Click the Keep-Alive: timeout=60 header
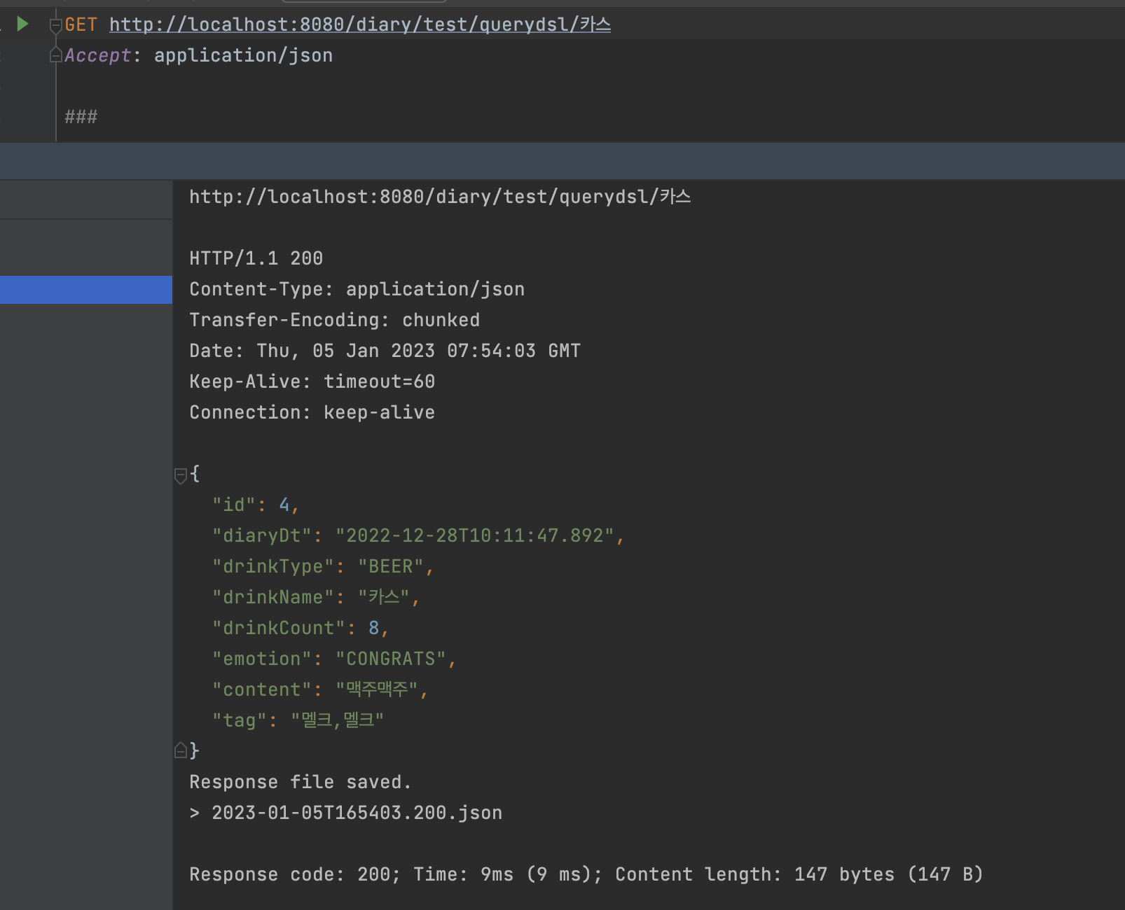Image resolution: width=1125 pixels, height=910 pixels. pyautogui.click(x=312, y=381)
